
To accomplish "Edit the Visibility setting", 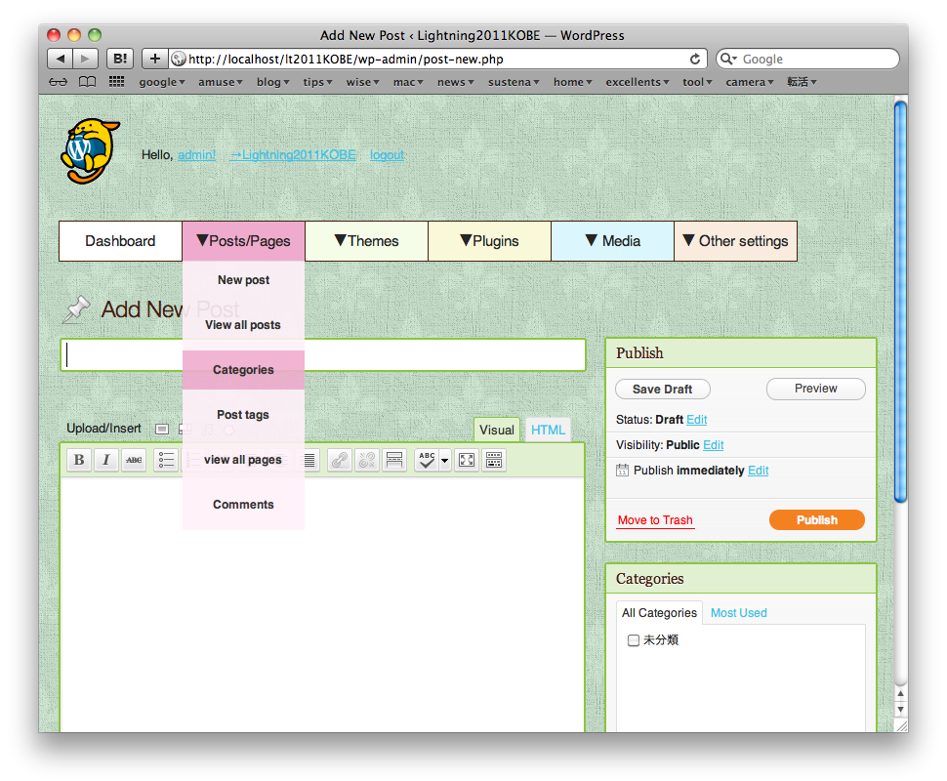I will 714,444.
